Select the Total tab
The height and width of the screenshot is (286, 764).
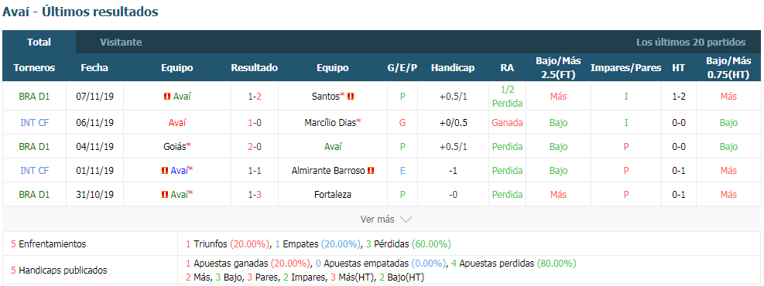(x=39, y=43)
